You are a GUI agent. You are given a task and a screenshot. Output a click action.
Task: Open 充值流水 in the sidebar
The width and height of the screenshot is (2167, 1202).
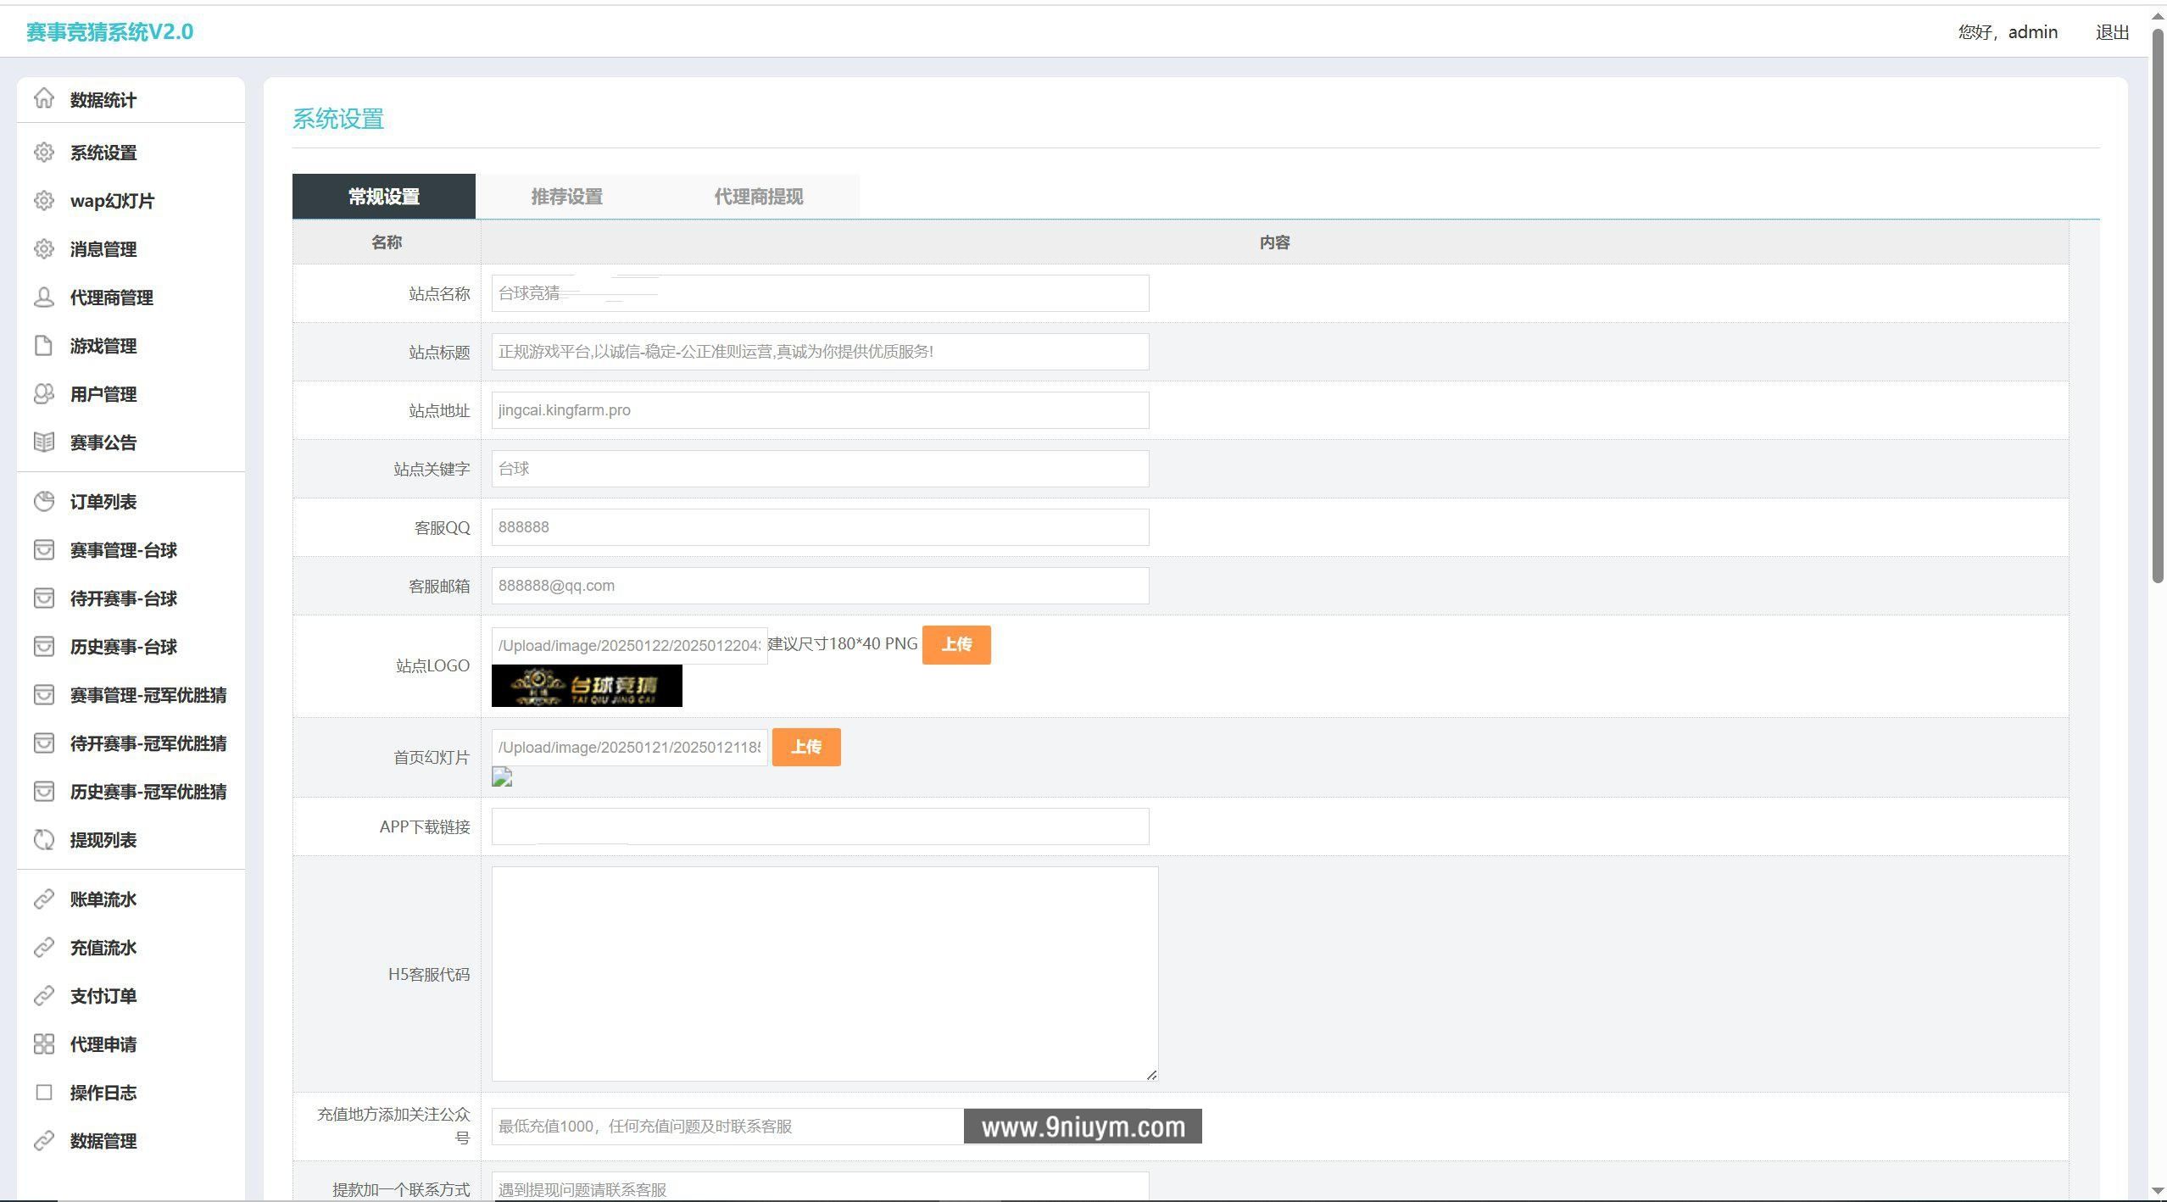click(x=103, y=948)
